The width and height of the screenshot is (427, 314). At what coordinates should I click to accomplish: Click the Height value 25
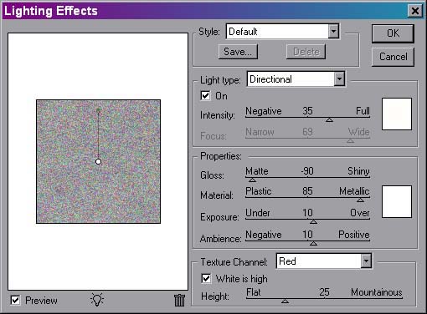[324, 292]
